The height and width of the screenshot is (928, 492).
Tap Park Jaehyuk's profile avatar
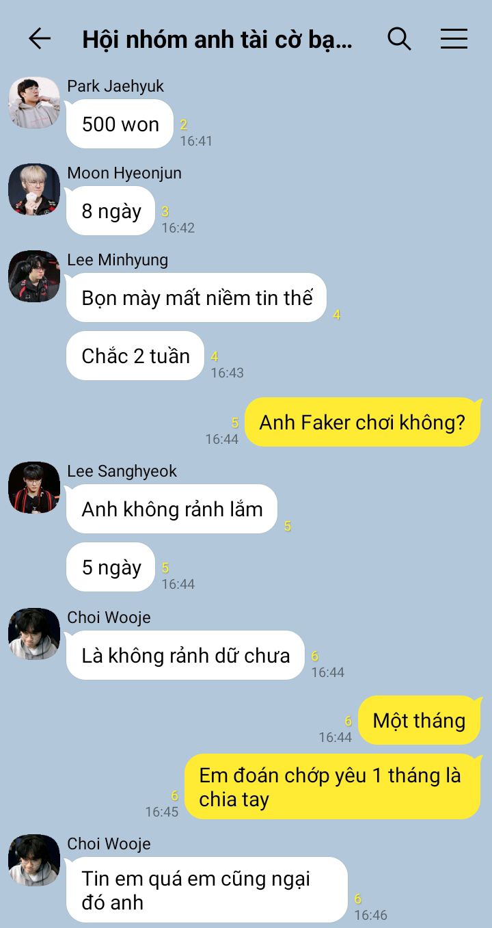pos(34,103)
